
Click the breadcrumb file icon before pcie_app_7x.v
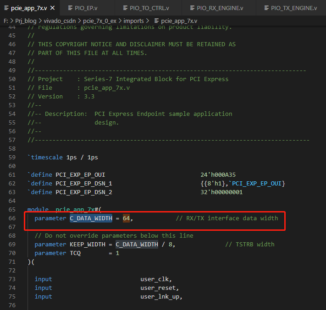point(156,21)
